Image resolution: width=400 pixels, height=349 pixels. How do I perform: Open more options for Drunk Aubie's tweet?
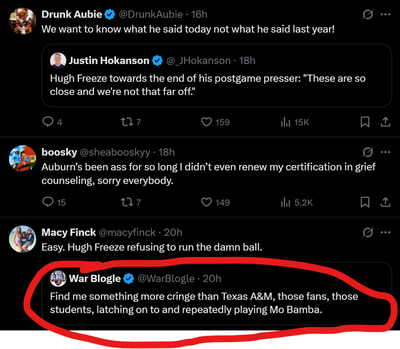[385, 14]
